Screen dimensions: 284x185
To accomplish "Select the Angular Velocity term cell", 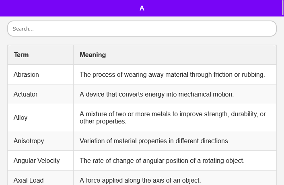I will click(37, 160).
